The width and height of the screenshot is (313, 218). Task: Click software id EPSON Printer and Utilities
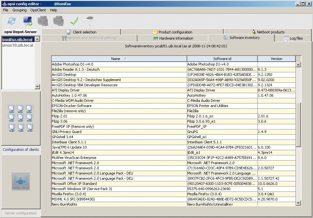pyautogui.click(x=222, y=106)
